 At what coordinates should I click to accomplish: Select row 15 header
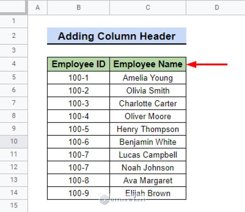pos(14,206)
